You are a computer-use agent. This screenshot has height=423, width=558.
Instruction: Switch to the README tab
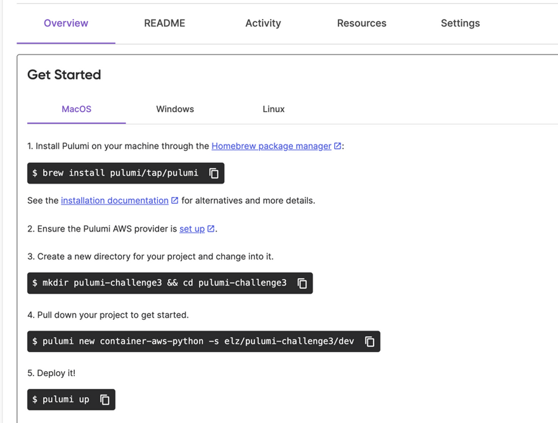(x=164, y=23)
